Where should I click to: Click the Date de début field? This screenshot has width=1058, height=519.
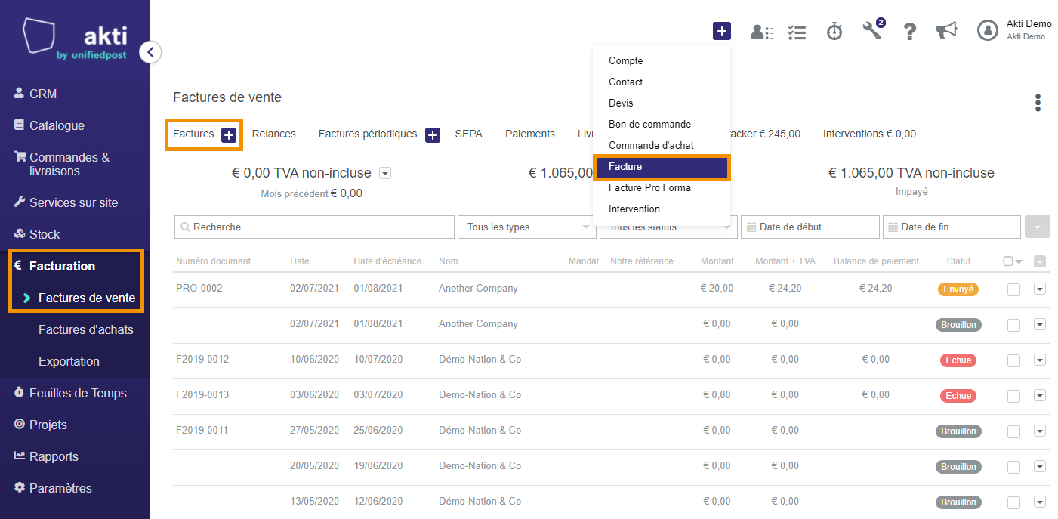[810, 227]
